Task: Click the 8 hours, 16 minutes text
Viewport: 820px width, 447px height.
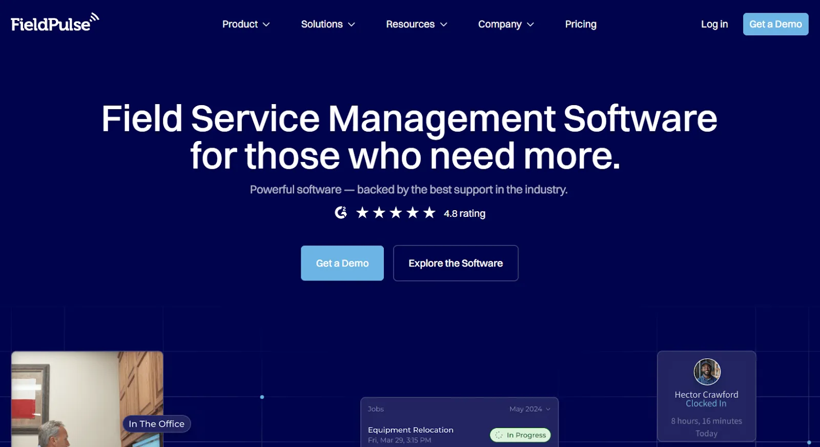Action: 706,421
